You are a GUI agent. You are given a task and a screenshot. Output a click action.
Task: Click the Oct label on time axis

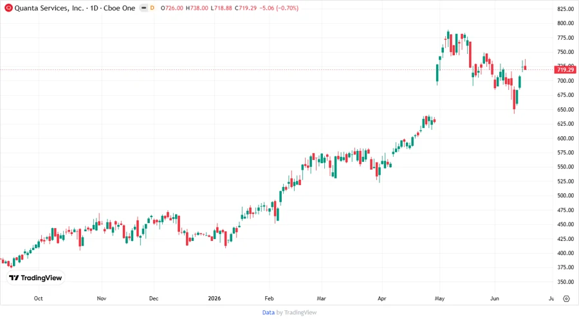(x=39, y=299)
